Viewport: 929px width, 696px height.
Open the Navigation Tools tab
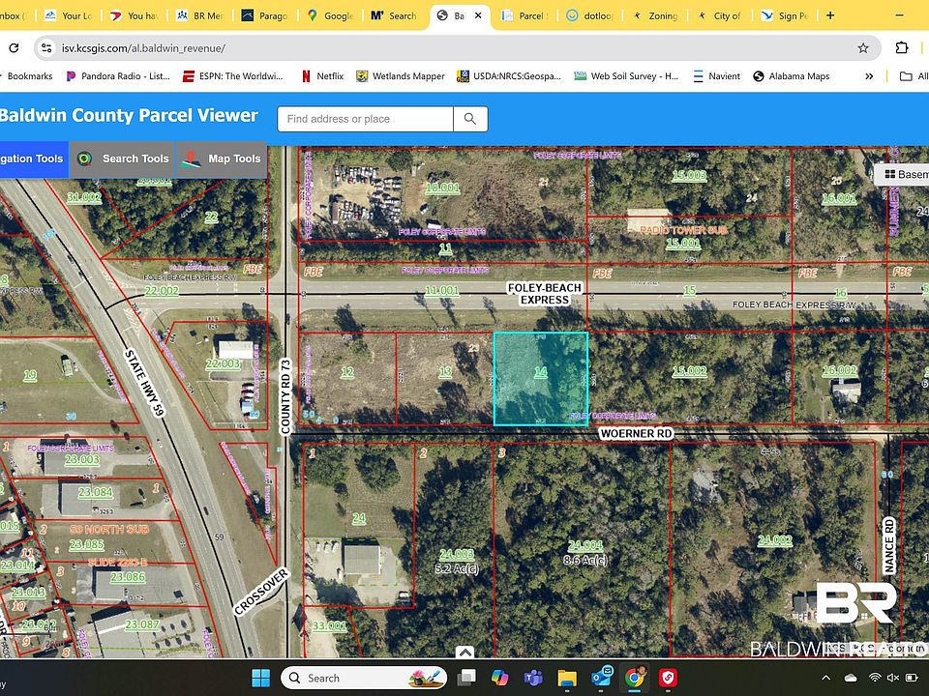[34, 159]
